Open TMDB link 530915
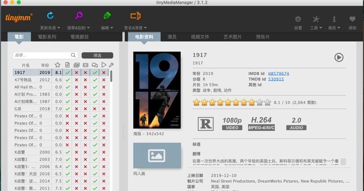The image size is (364, 191). (276, 79)
